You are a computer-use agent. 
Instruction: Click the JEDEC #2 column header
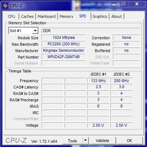click(x=121, y=75)
